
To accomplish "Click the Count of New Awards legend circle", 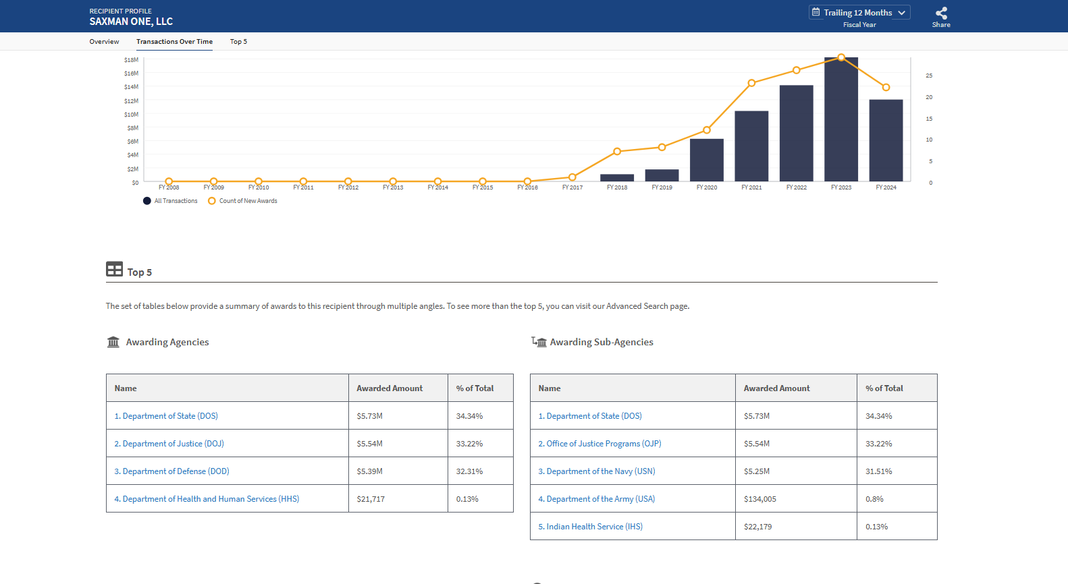I will [212, 201].
